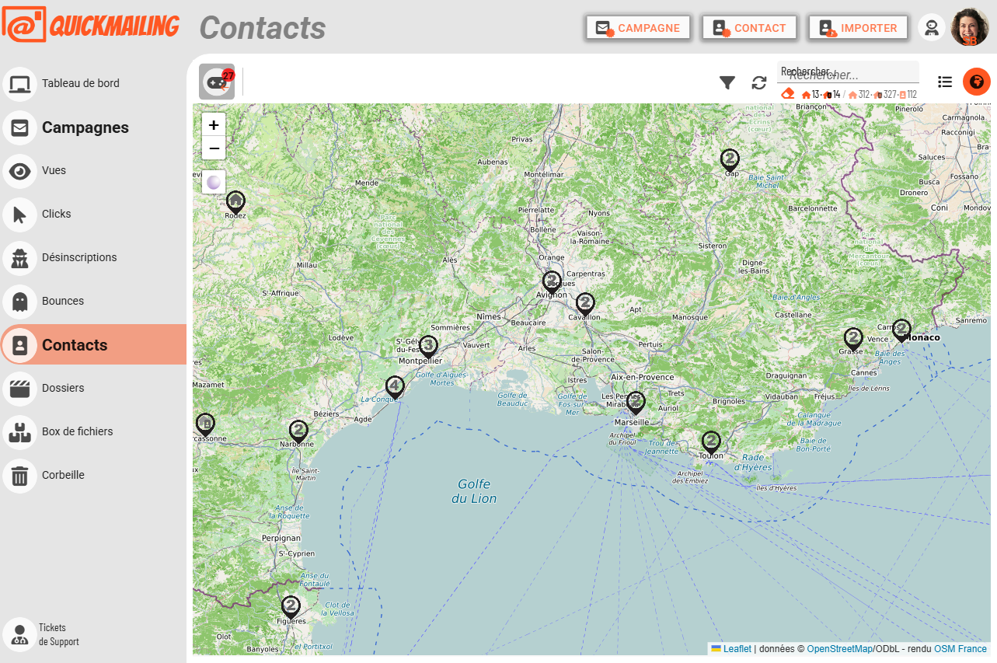Open the support agent icon near avatar
997x663 pixels.
(931, 28)
